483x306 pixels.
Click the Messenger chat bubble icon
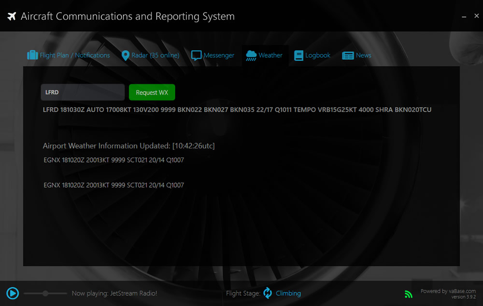(x=196, y=55)
